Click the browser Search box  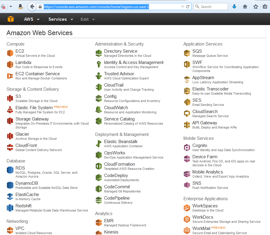tap(211, 7)
